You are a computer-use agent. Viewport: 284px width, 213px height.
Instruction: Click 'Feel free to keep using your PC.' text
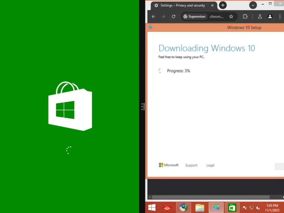pos(181,57)
